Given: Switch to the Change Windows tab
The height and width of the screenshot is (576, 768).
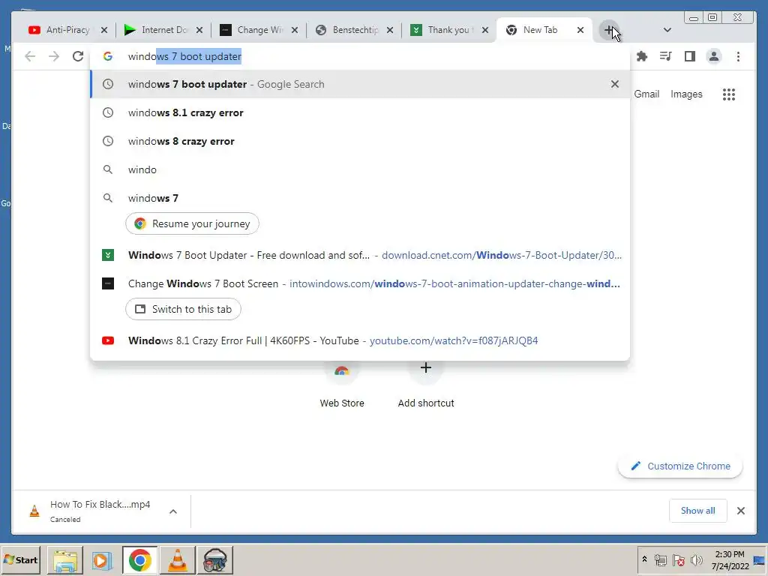Looking at the screenshot, I should [251, 30].
